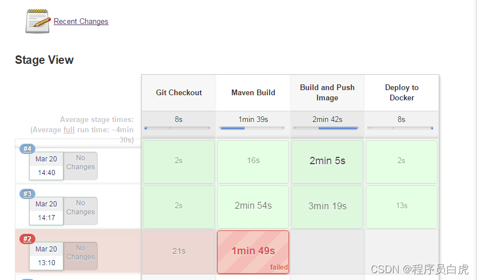This screenshot has width=477, height=280.
Task: Select the Deploy to Docker header
Action: tap(402, 92)
